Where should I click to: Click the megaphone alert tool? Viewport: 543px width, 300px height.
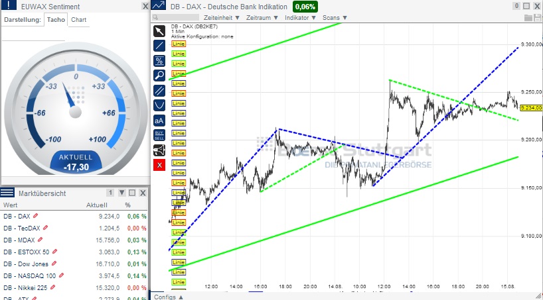pyautogui.click(x=159, y=150)
